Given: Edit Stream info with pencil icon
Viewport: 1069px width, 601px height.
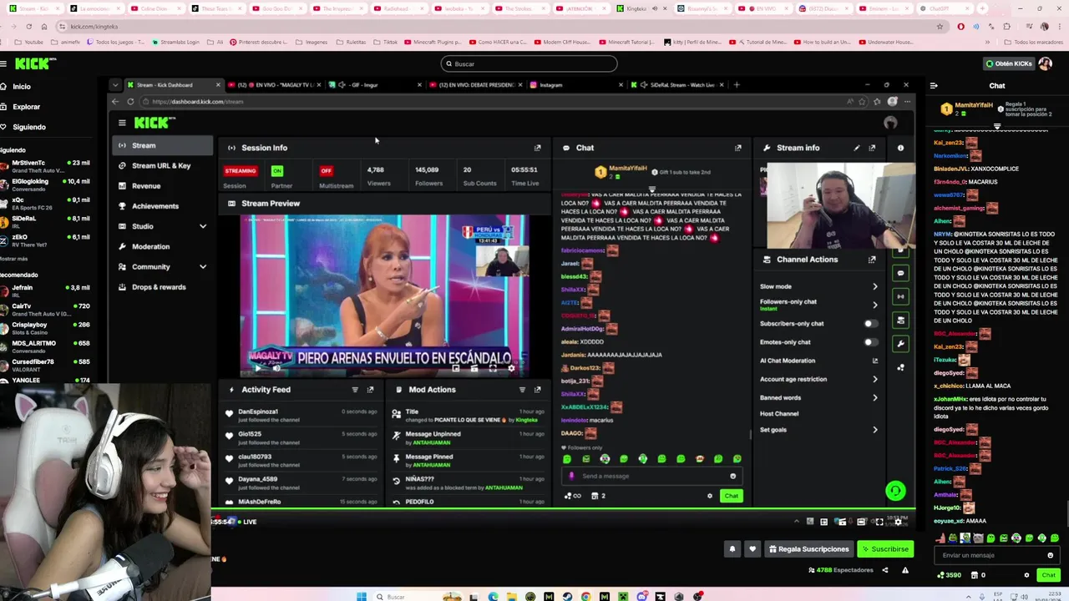Looking at the screenshot, I should pos(856,148).
